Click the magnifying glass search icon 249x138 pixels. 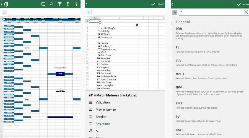(x=51, y=4)
